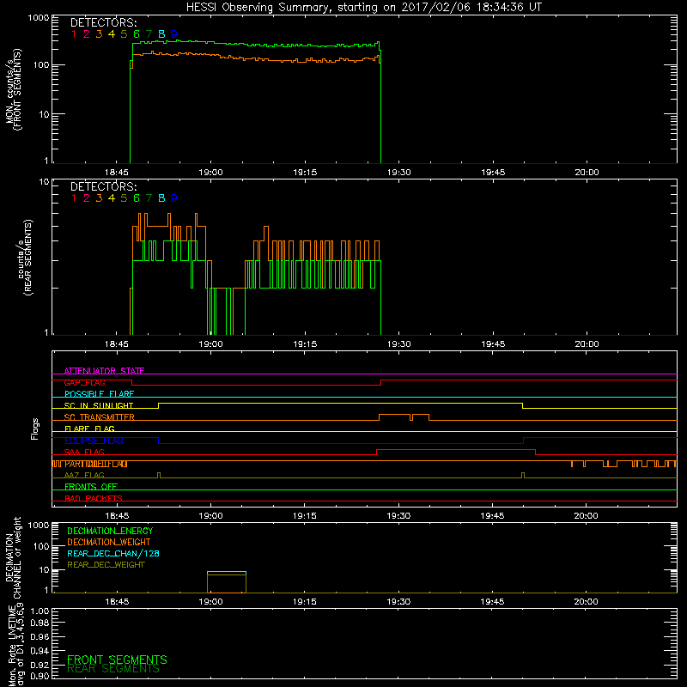The height and width of the screenshot is (687, 687).
Task: Click the REAR SEGMENTS livetime legend text
Action: click(x=113, y=669)
